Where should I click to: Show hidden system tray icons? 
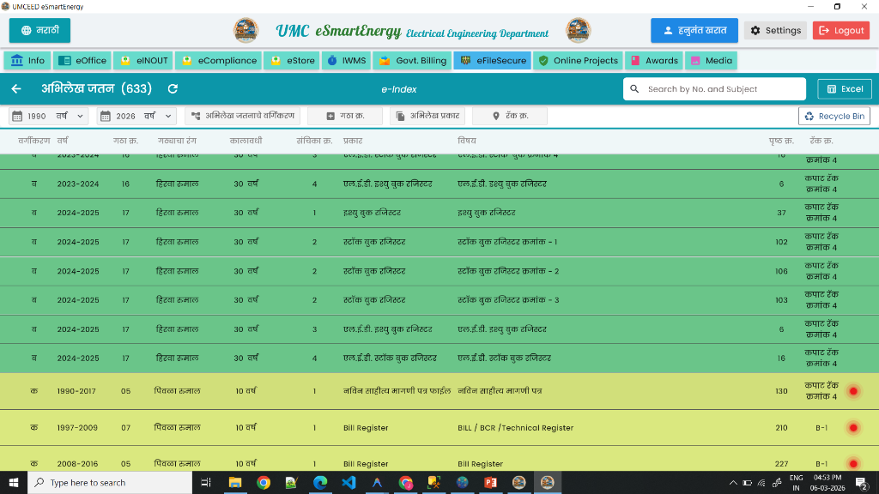pos(733,483)
